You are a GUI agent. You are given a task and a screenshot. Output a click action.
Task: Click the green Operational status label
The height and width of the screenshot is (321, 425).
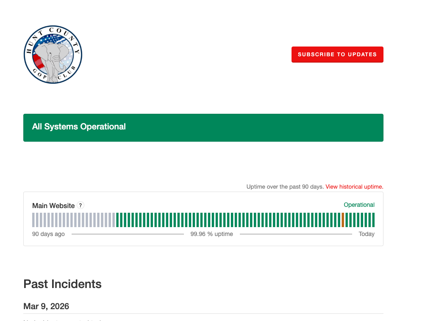click(x=359, y=205)
